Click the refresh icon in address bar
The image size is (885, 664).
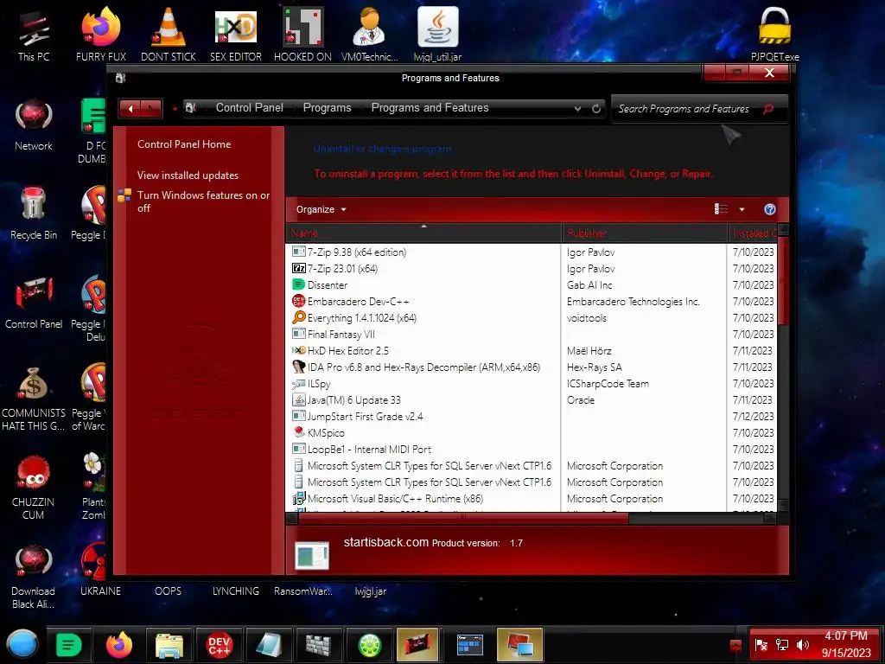pos(596,108)
